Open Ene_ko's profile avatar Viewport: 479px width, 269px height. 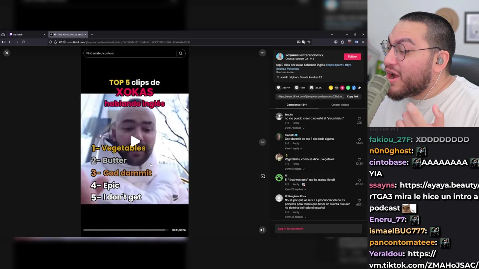coord(279,117)
